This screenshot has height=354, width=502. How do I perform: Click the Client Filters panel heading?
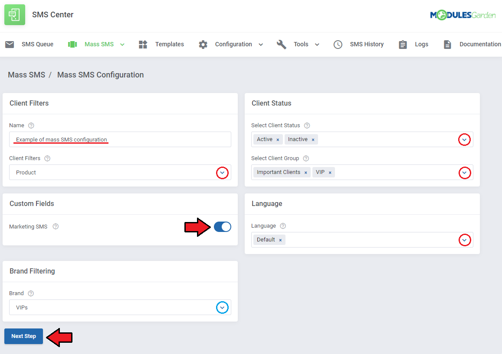tap(29, 103)
